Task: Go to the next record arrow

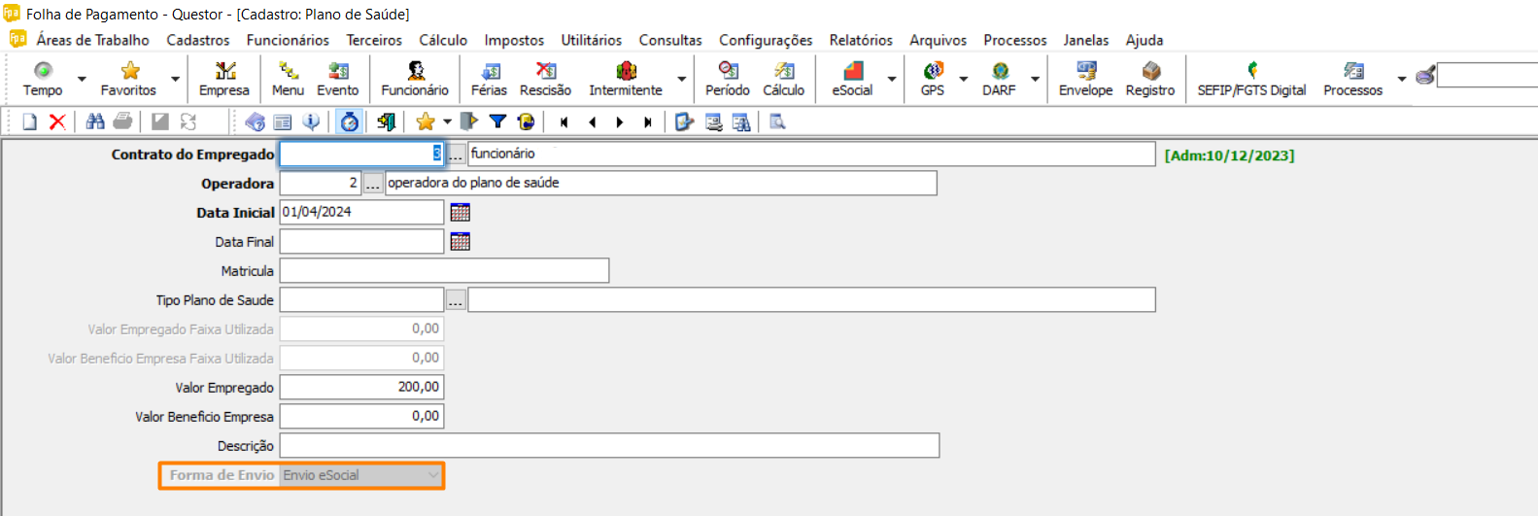Action: pyautogui.click(x=620, y=121)
